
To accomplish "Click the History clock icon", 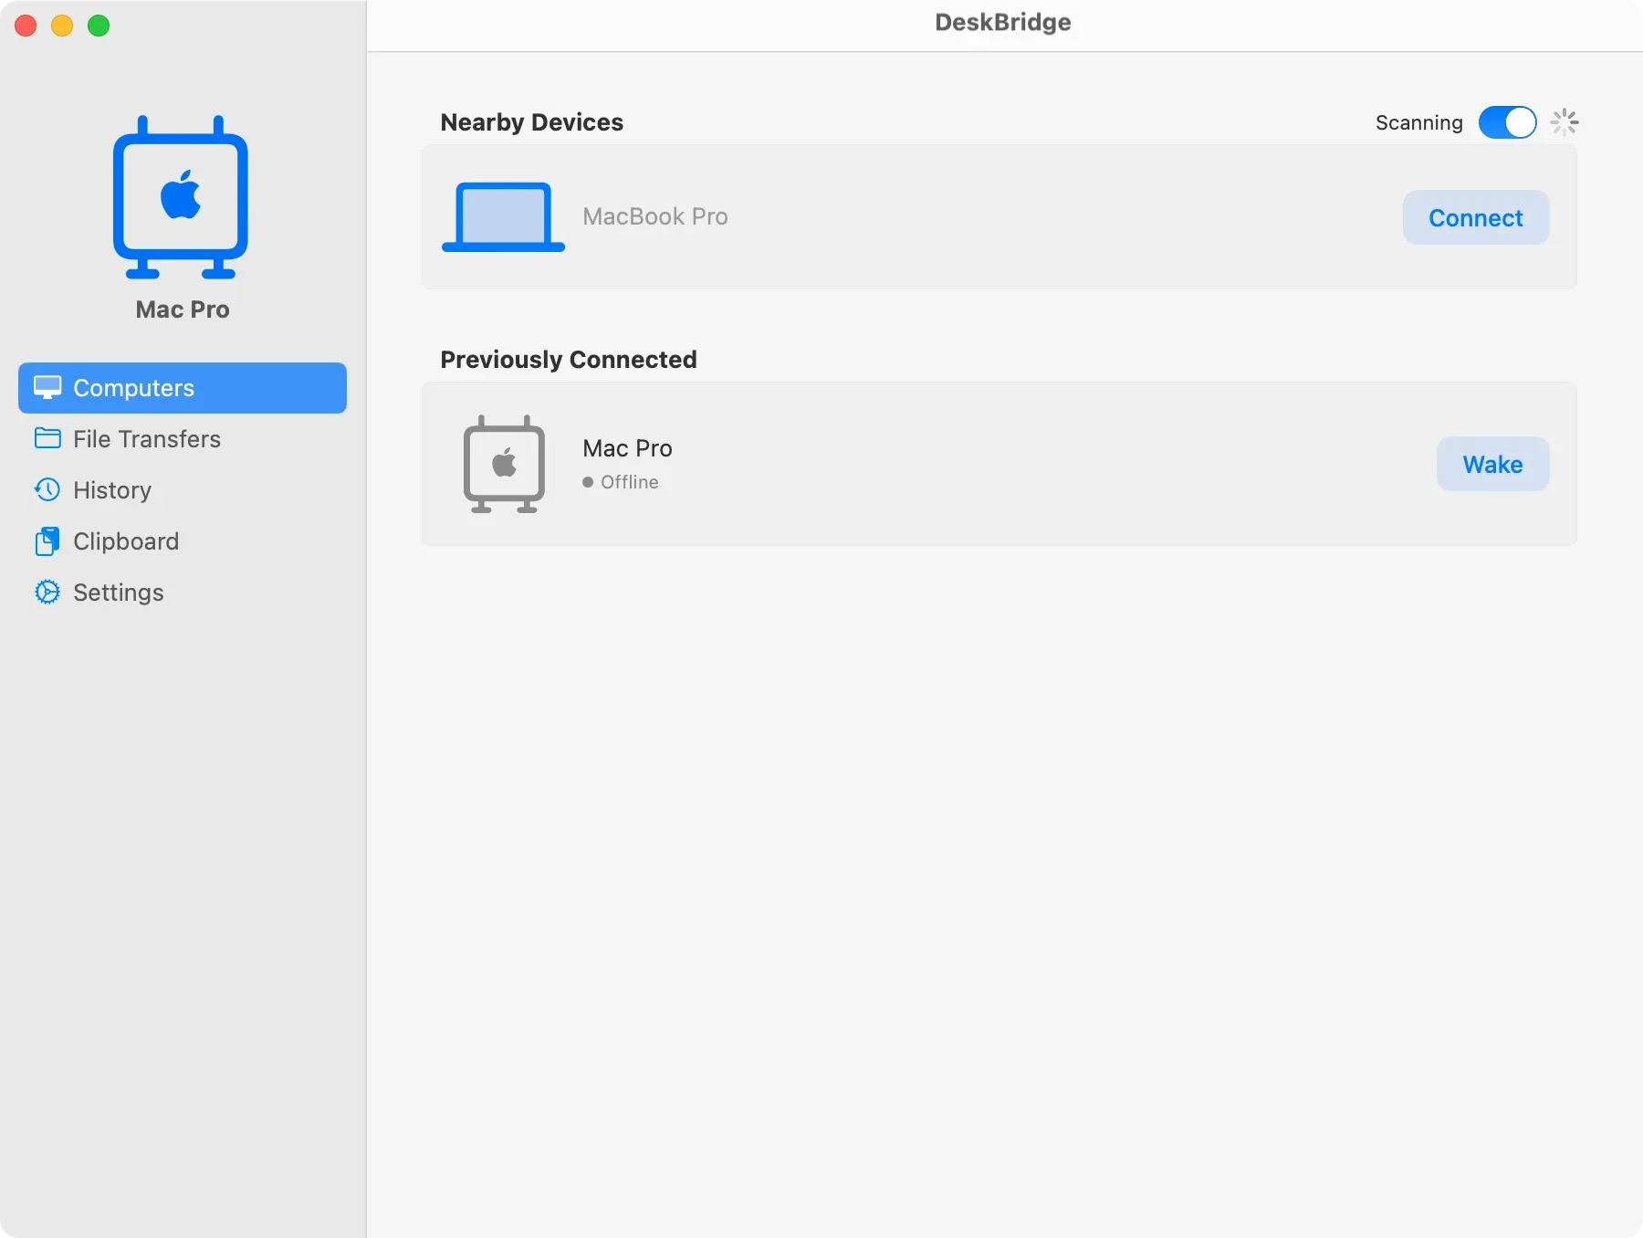I will pos(47,490).
